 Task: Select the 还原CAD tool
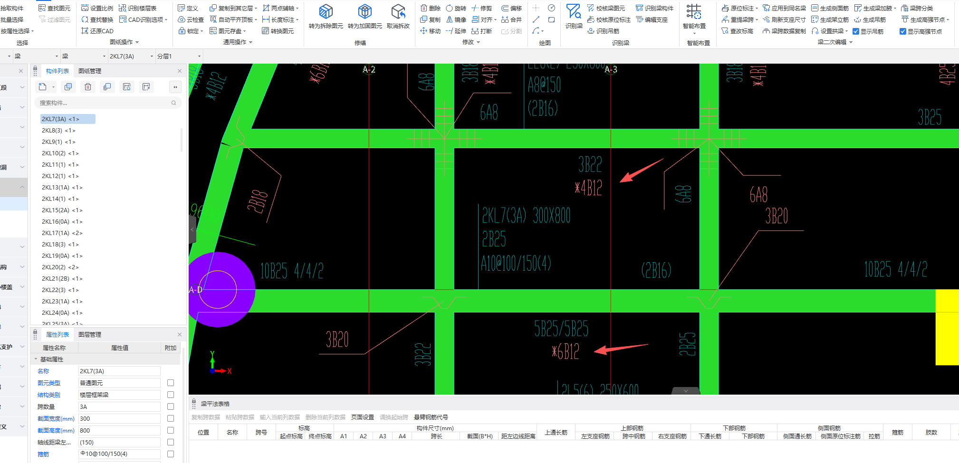tap(97, 31)
